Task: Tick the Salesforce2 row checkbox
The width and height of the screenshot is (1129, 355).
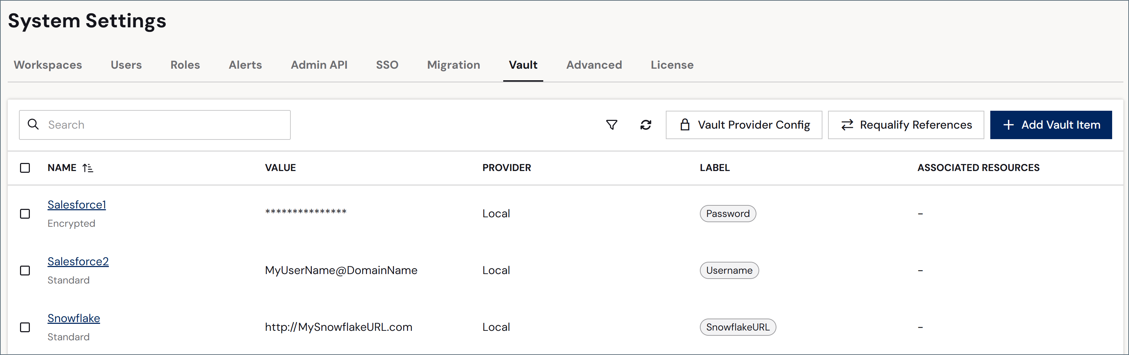Action: [x=25, y=271]
